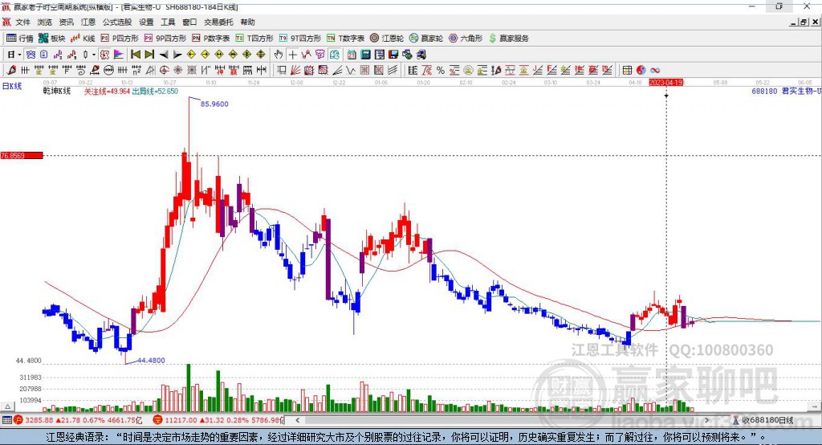822x445 pixels.
Task: Toggle the tree-icon button beside the crosshair
Action: point(306,55)
